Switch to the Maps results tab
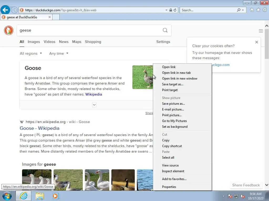The width and height of the screenshot is (269, 201). pyautogui.click(x=77, y=42)
